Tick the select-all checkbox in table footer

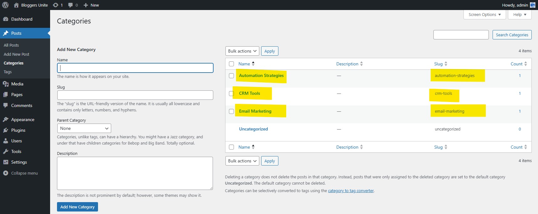(231, 147)
